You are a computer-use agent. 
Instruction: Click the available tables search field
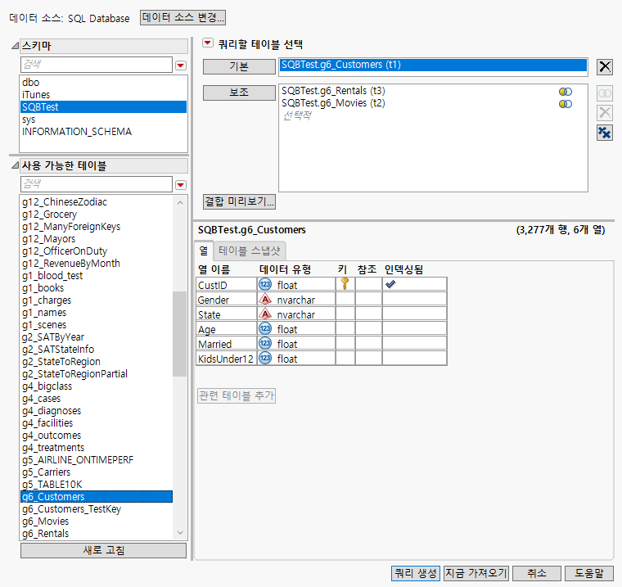(x=97, y=184)
